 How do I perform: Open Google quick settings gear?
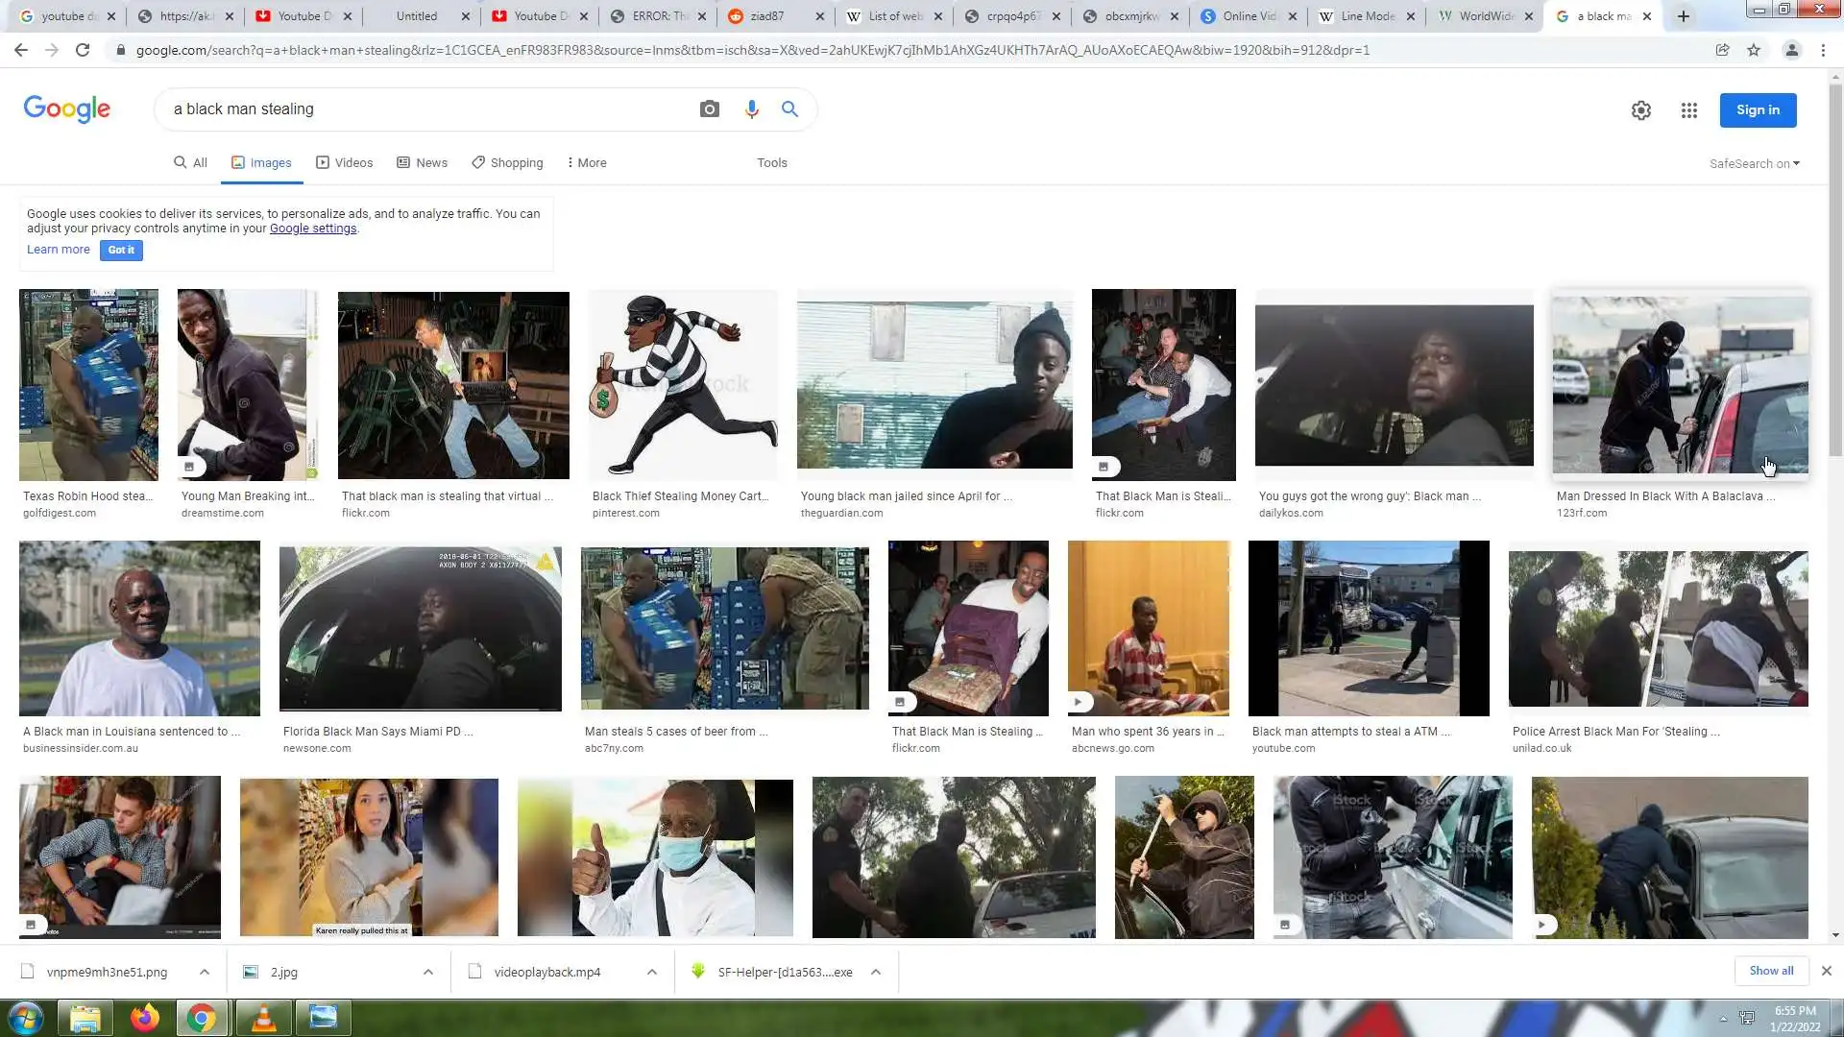(1640, 110)
